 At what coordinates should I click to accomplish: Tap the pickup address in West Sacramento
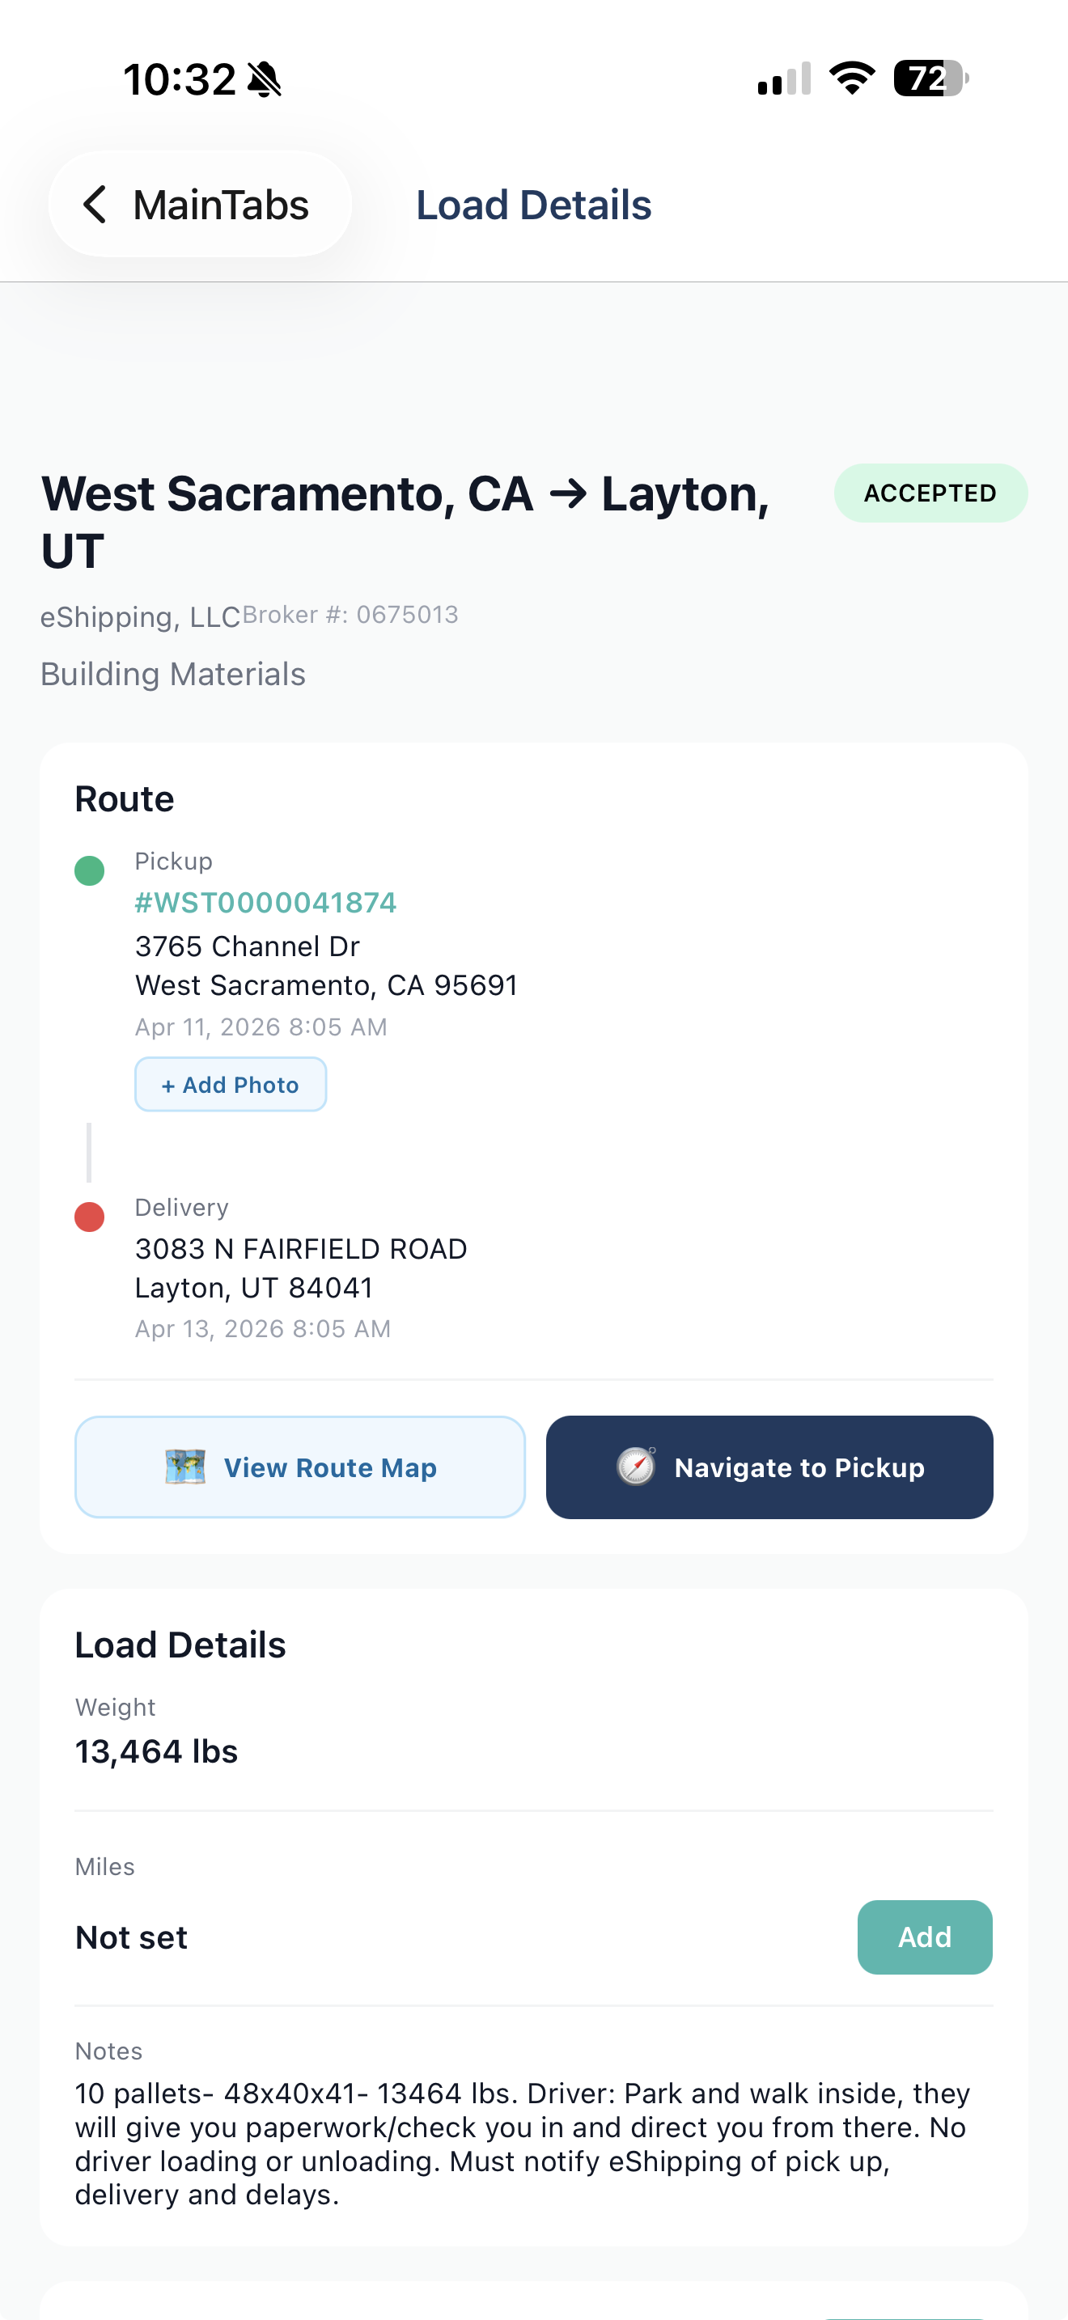(326, 964)
